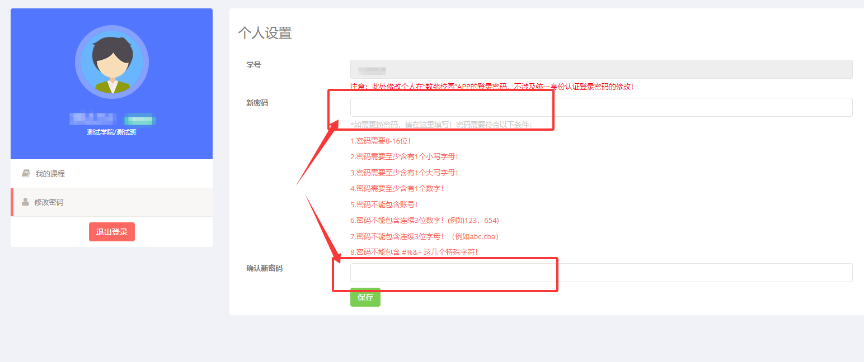
Task: Open the 我的课程 menu item
Action: click(112, 174)
